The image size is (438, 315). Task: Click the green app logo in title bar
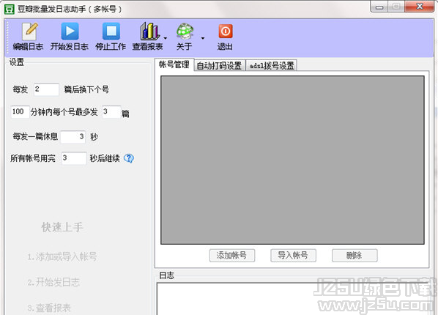point(10,9)
